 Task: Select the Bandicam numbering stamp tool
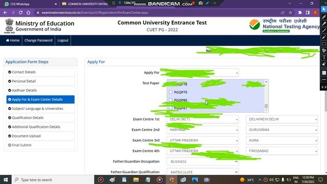click(x=324, y=51)
